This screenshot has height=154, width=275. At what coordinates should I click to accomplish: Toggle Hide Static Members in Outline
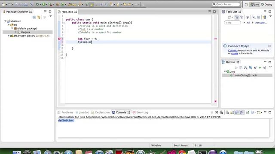(x=255, y=68)
